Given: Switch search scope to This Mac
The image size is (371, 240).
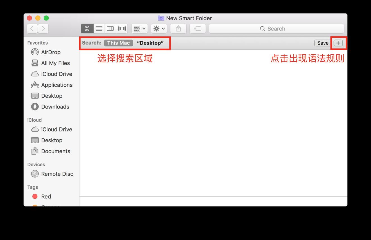Looking at the screenshot, I should (118, 43).
